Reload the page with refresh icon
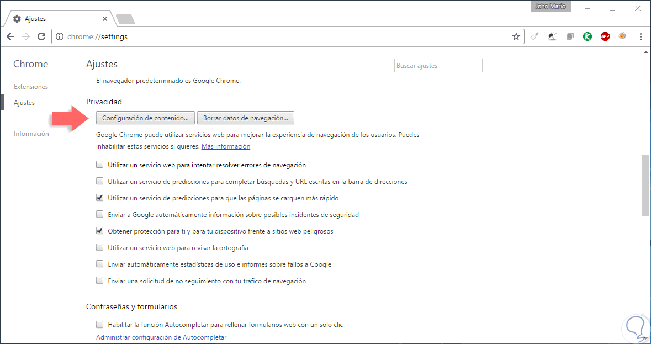 pos(41,36)
